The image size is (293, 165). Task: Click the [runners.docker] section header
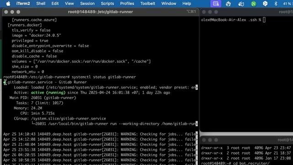tap(25, 25)
